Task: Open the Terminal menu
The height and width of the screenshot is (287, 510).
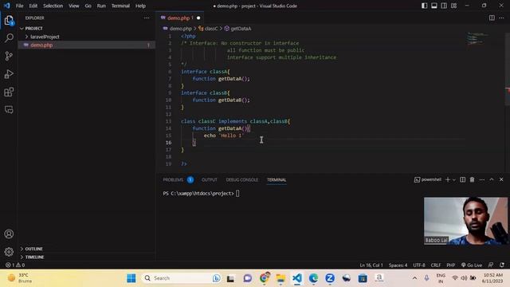Action: 120,6
